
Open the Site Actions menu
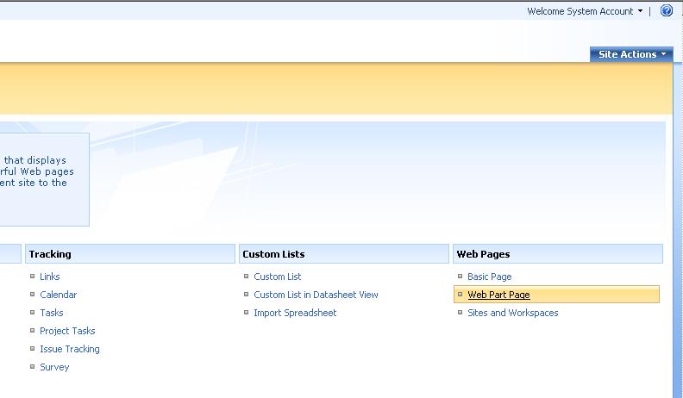tap(631, 54)
